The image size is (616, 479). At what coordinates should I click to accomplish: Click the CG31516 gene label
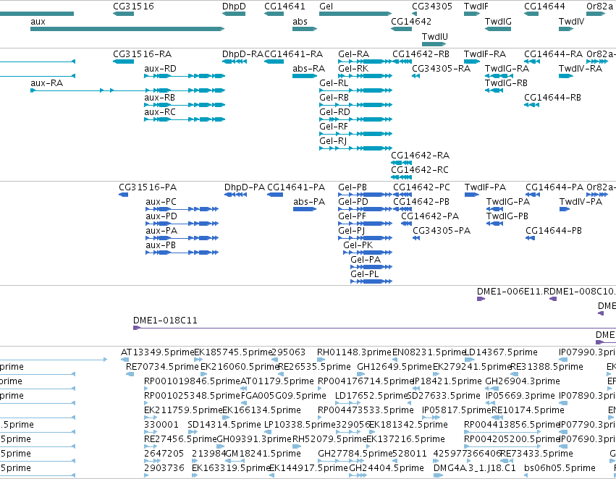click(133, 7)
